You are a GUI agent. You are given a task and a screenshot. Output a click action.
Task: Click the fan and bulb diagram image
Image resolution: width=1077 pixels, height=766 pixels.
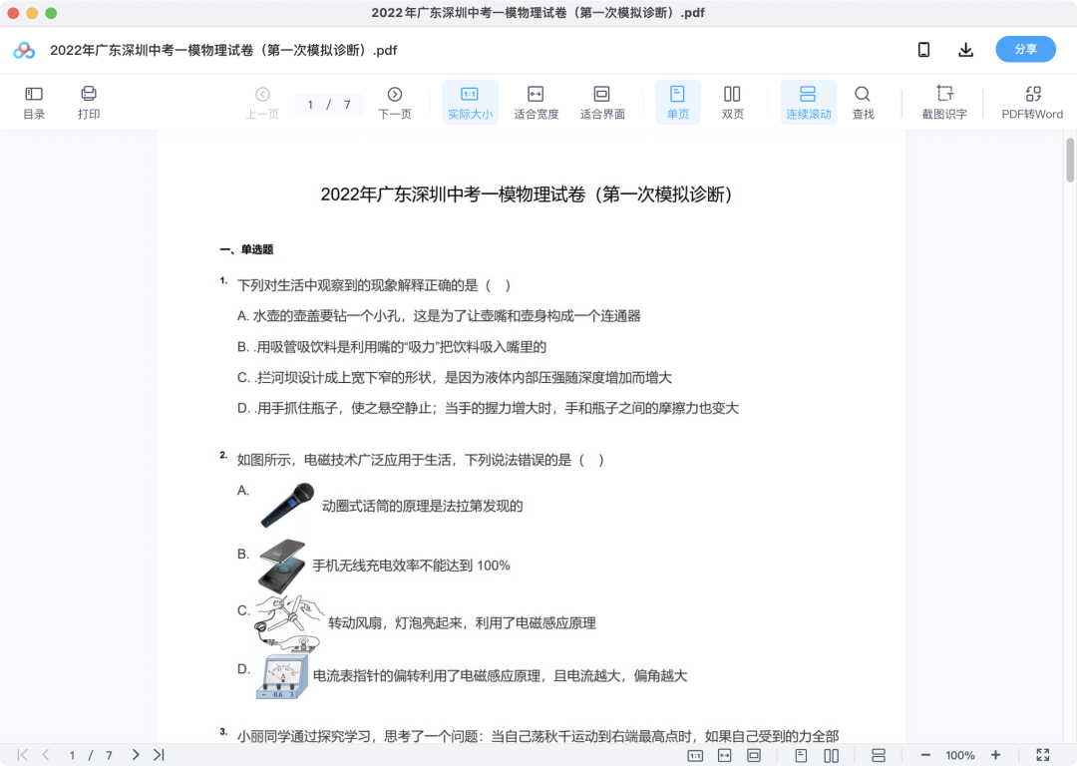pyautogui.click(x=288, y=623)
